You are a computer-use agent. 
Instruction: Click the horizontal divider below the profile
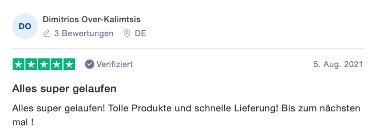[x=188, y=49]
